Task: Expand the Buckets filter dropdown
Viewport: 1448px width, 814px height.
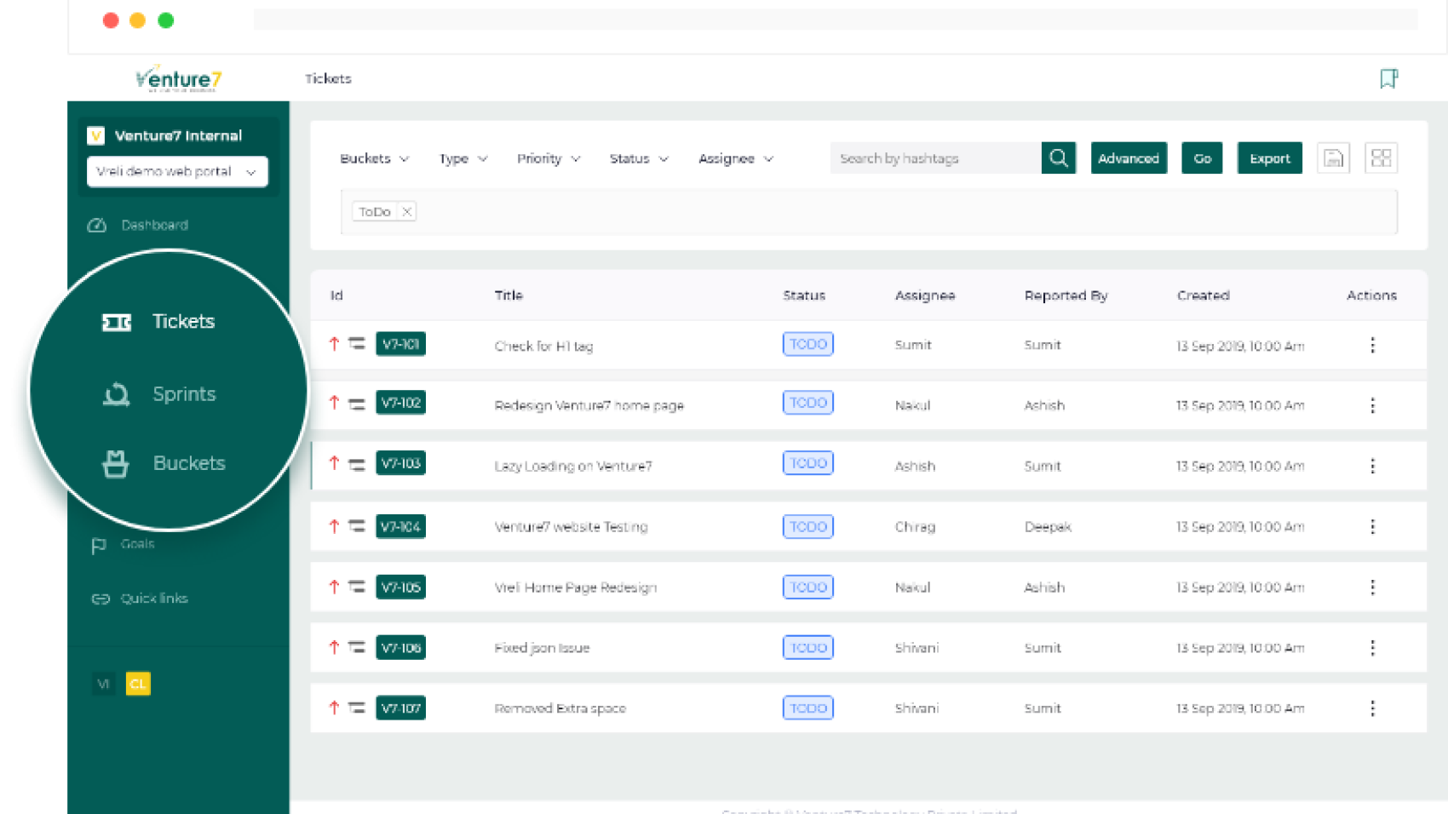Action: (375, 158)
